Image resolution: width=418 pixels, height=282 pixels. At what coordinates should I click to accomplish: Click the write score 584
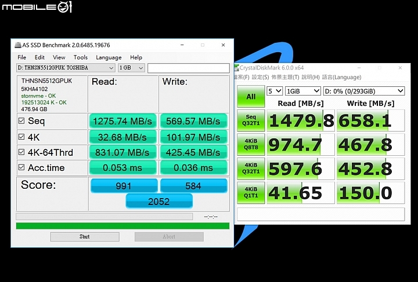click(x=193, y=185)
